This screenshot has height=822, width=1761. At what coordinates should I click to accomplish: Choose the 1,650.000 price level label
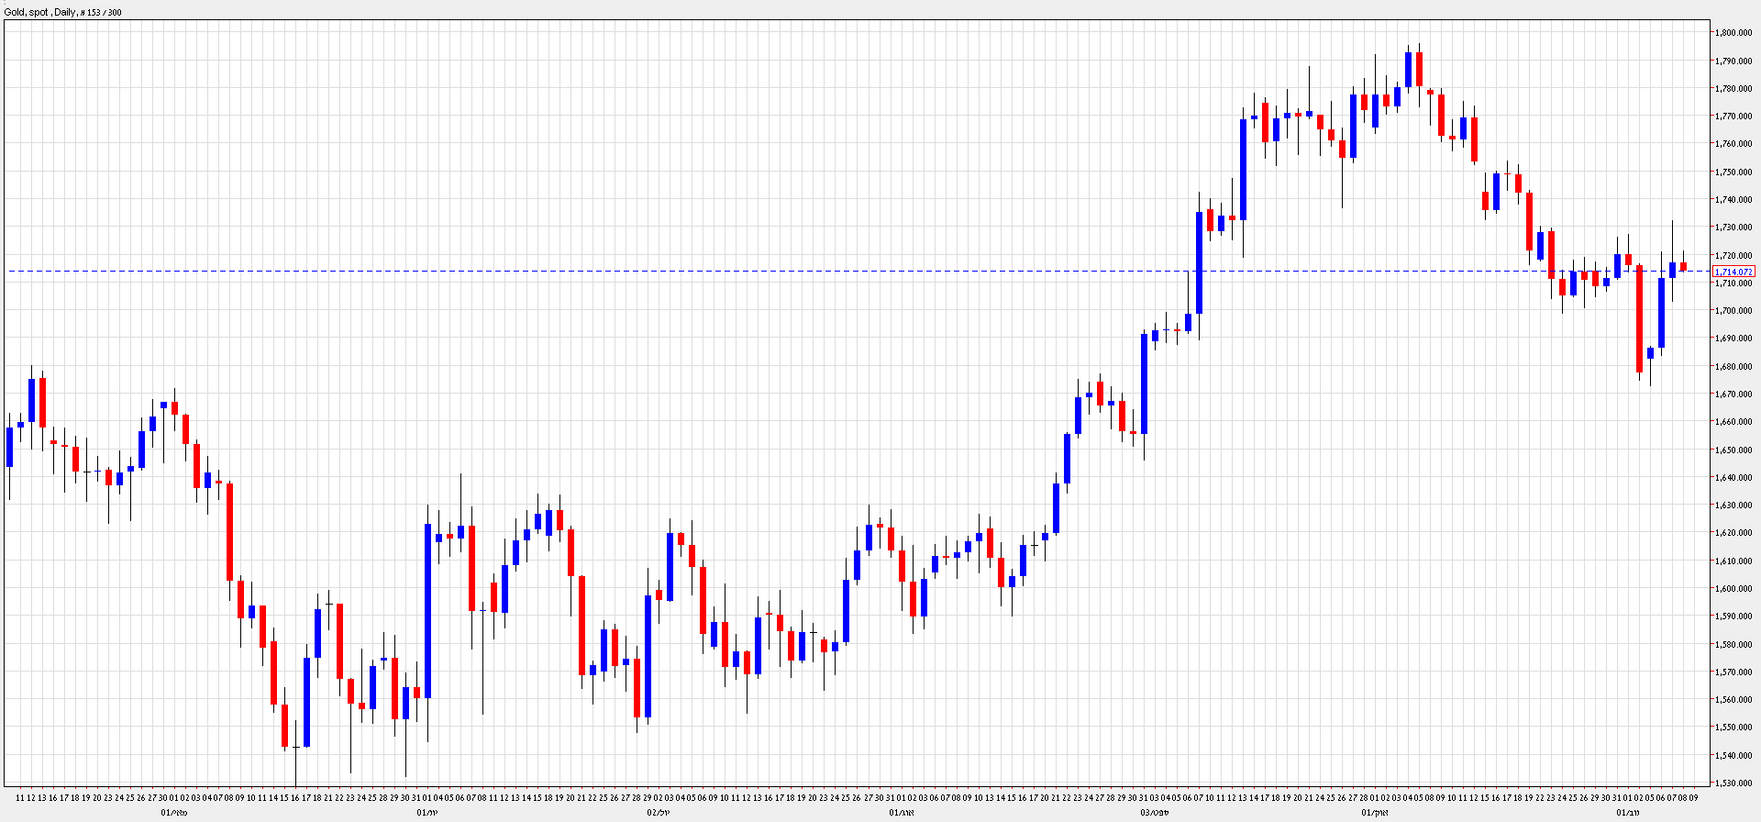coord(1733,450)
